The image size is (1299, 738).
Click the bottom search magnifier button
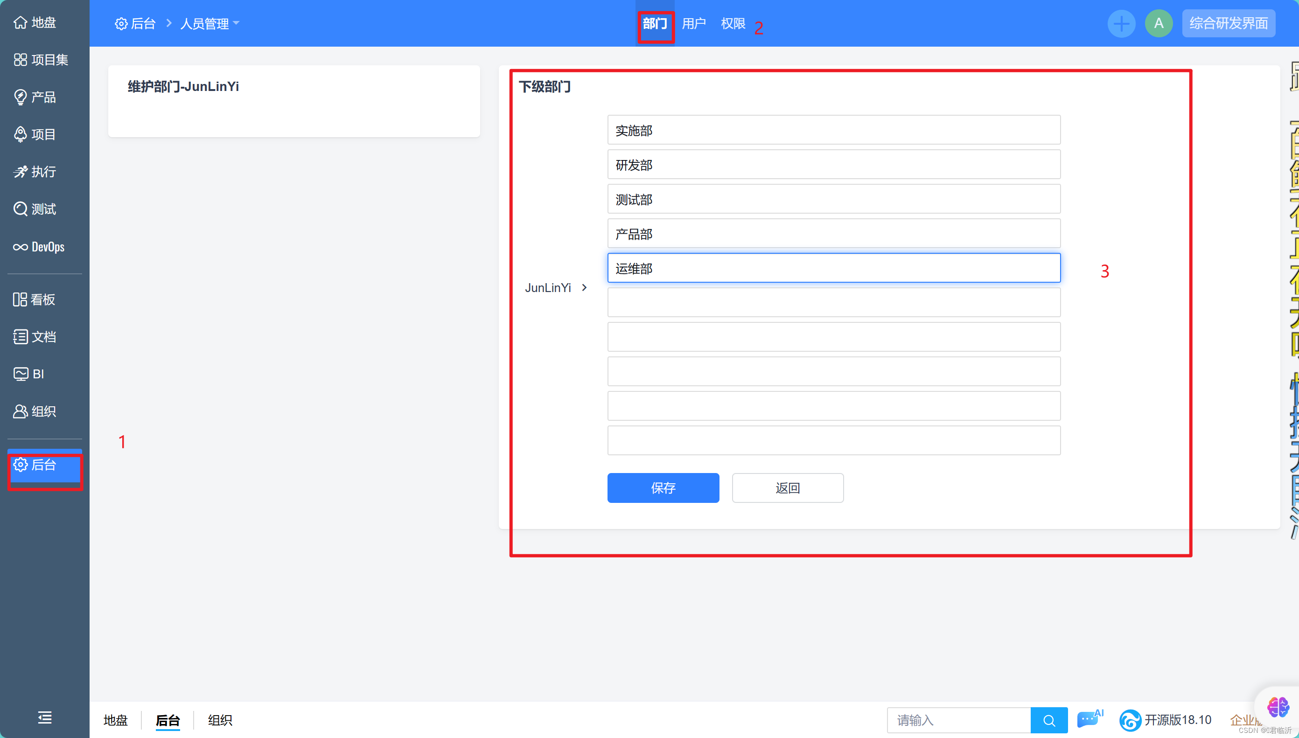(1048, 720)
